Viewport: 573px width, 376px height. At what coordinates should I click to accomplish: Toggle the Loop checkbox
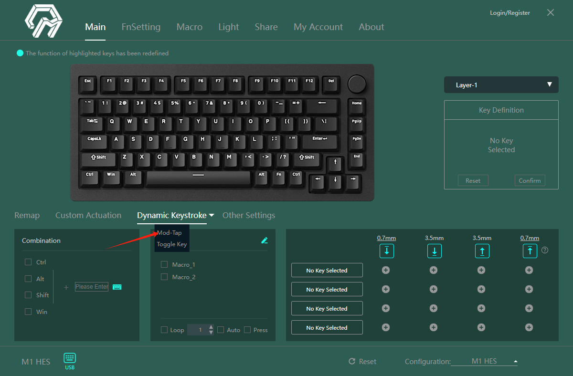pos(164,330)
